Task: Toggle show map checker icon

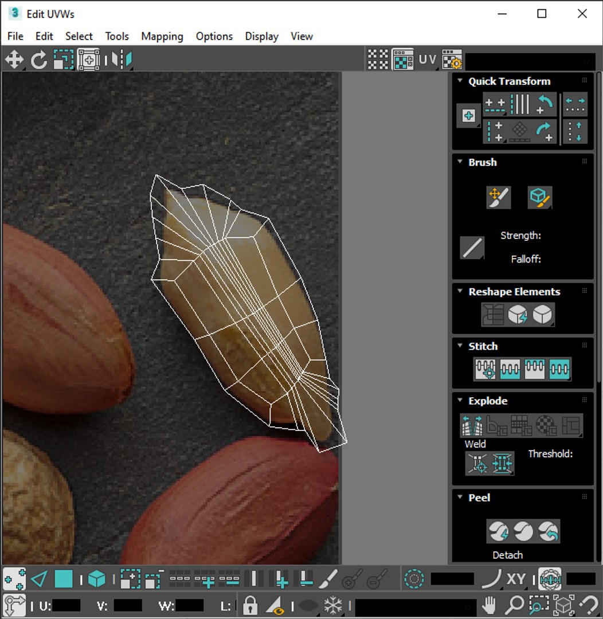Action: (403, 60)
